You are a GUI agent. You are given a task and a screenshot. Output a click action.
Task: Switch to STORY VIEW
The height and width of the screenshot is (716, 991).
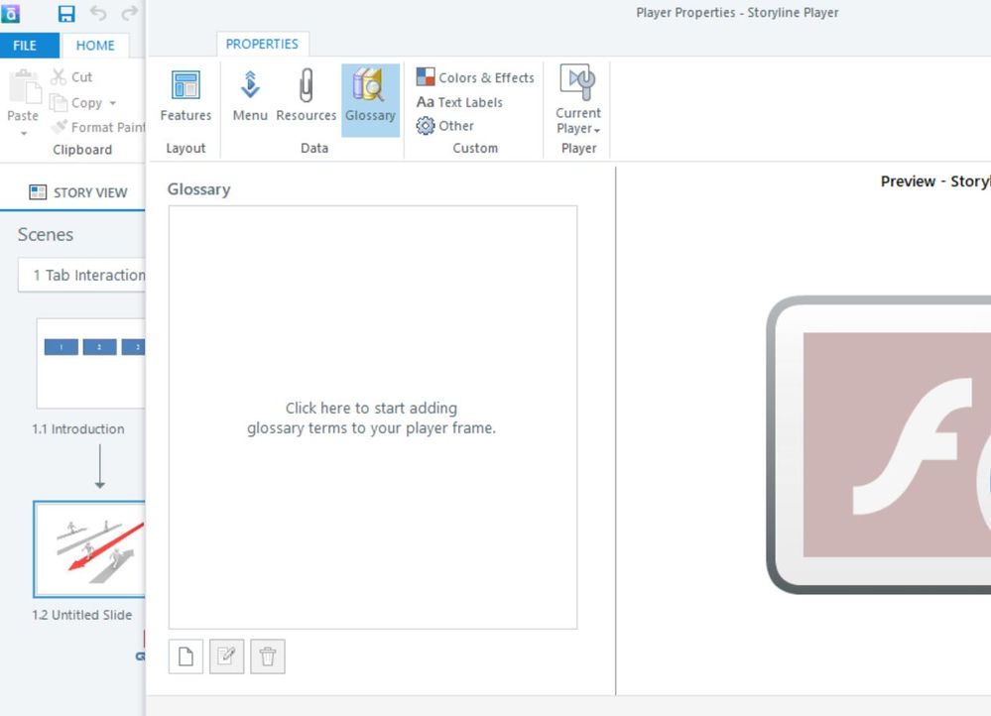78,192
